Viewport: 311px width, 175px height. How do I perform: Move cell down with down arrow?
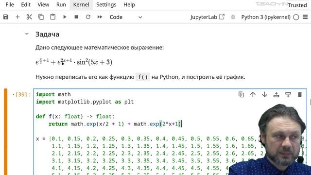click(x=264, y=95)
